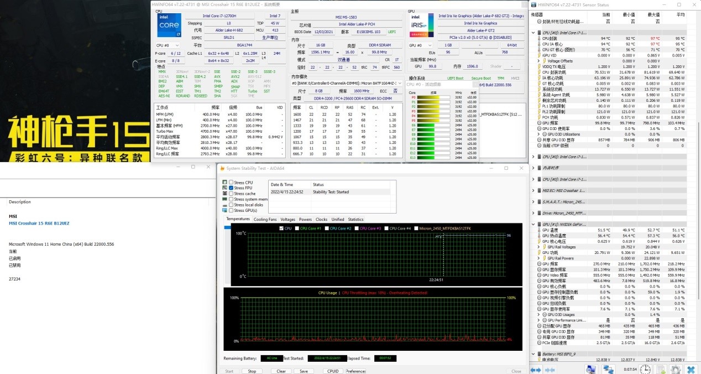Expand the GPU Rail Voltages row
701x374 pixels.
tap(538, 247)
